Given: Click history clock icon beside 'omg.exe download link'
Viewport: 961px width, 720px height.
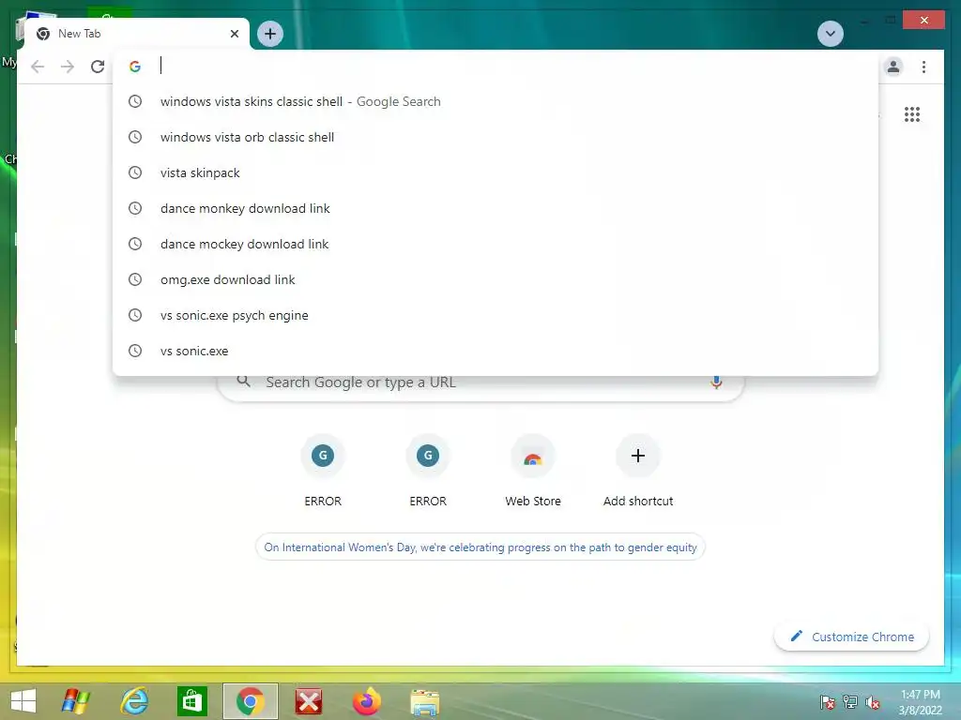Looking at the screenshot, I should pos(135,279).
